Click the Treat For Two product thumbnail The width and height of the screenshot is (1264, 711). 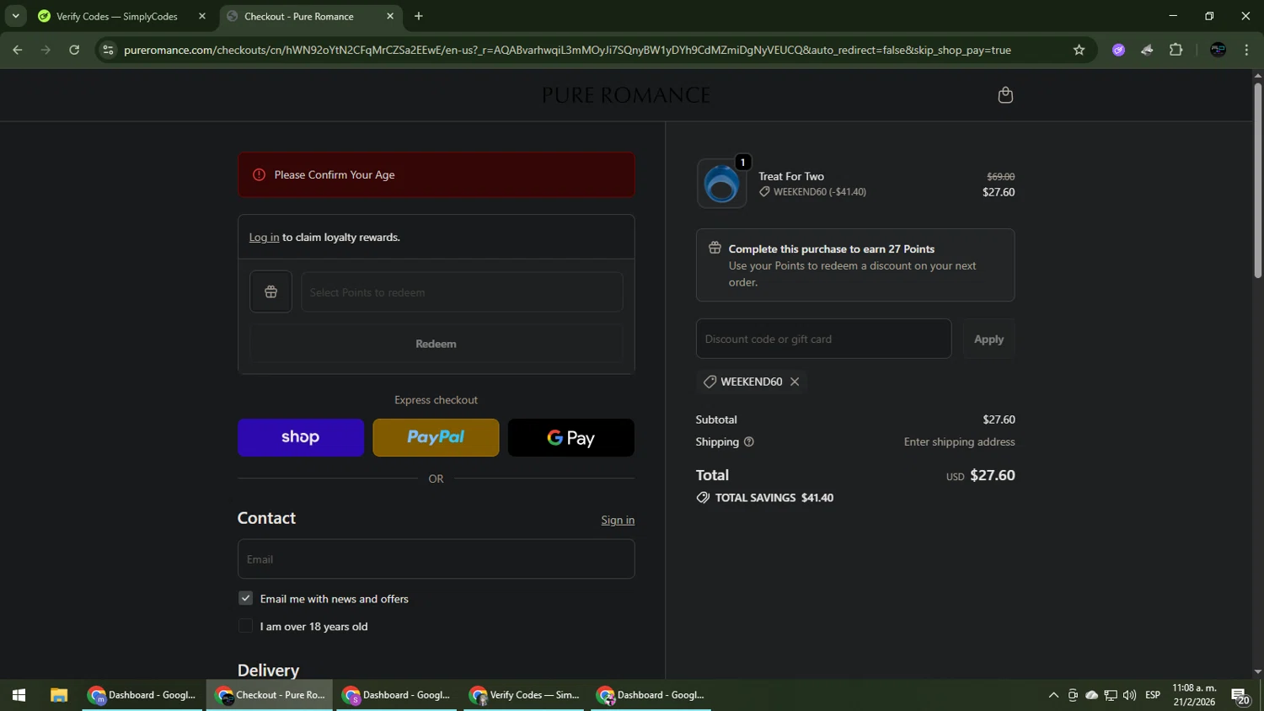pyautogui.click(x=721, y=184)
